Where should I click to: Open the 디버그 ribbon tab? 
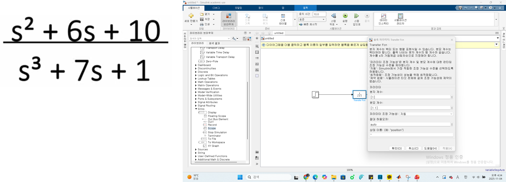(216, 8)
